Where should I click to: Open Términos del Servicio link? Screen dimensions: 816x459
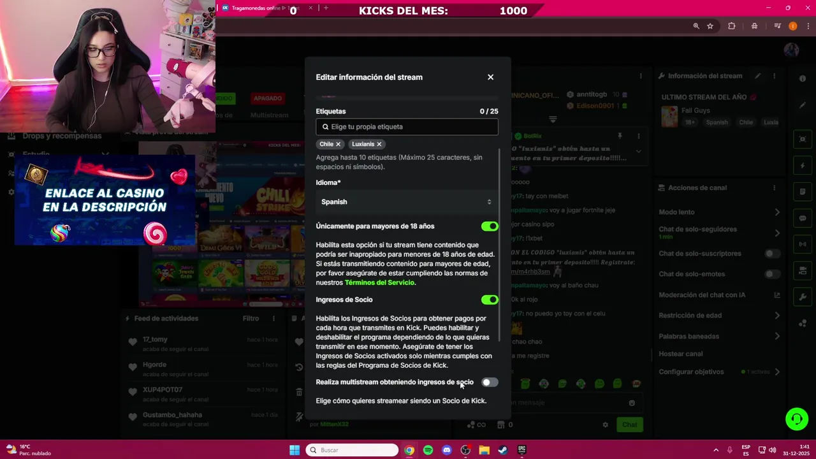pos(379,282)
